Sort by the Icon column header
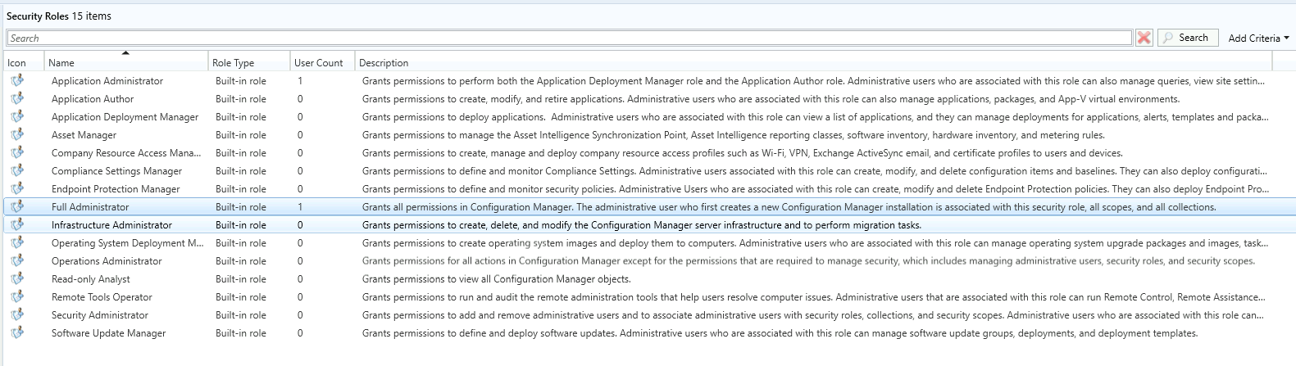 (x=24, y=62)
